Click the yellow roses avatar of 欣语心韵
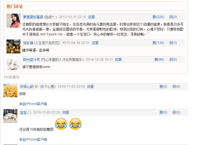205x145 pixels. [10, 90]
